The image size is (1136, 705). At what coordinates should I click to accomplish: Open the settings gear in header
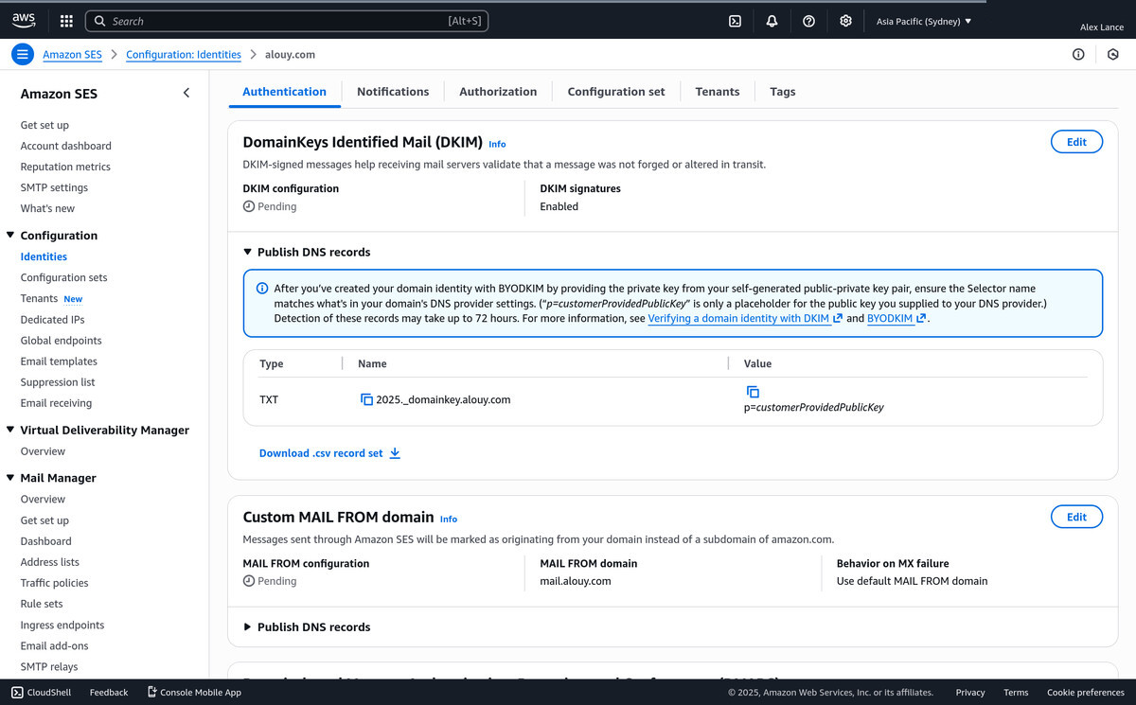click(845, 21)
